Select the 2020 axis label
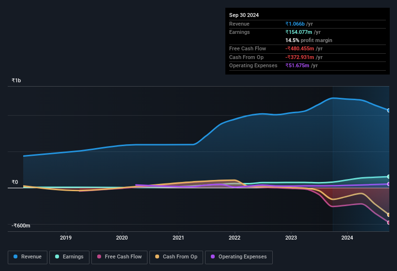 pyautogui.click(x=122, y=238)
